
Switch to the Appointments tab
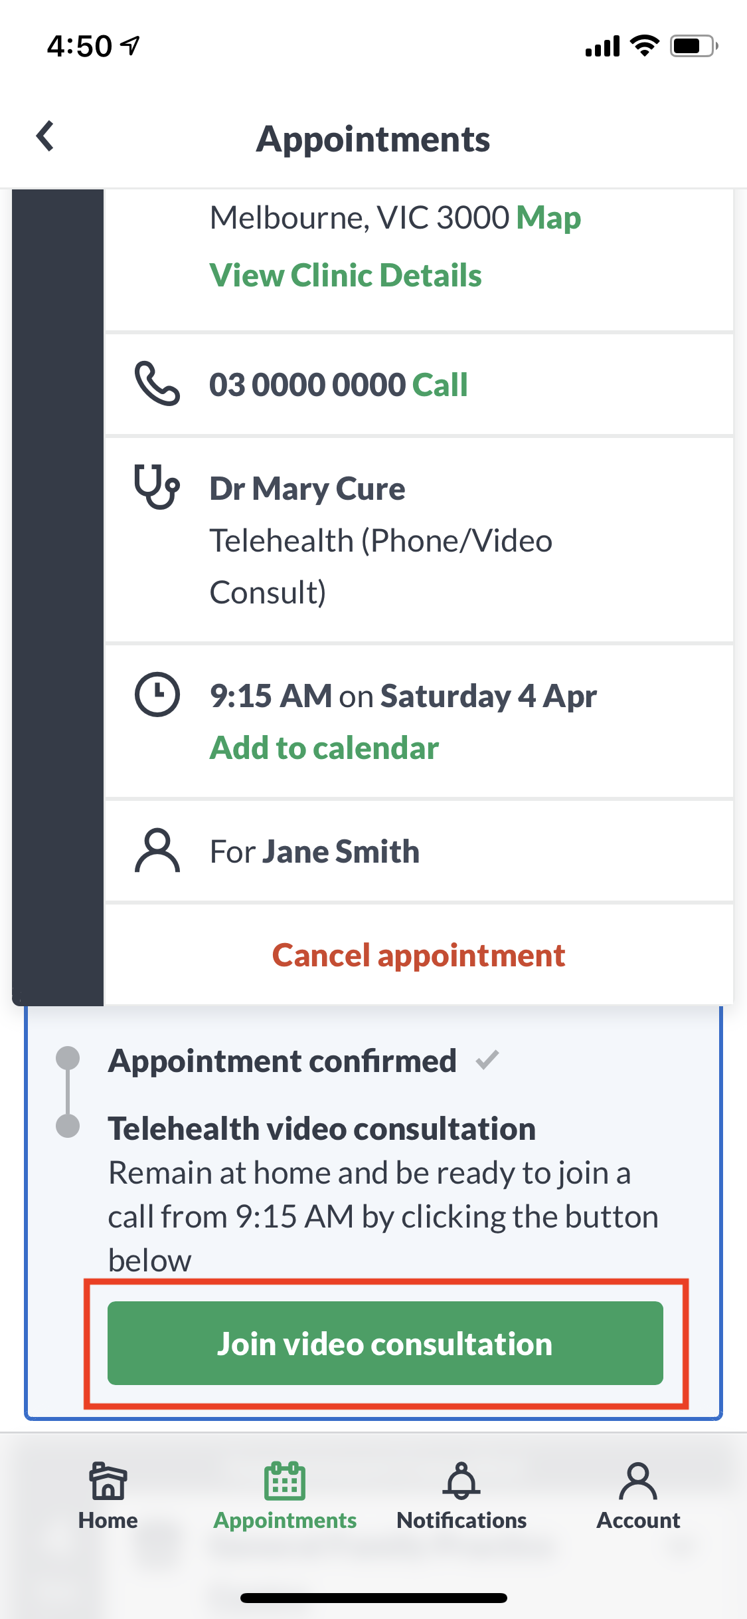[x=285, y=1495]
